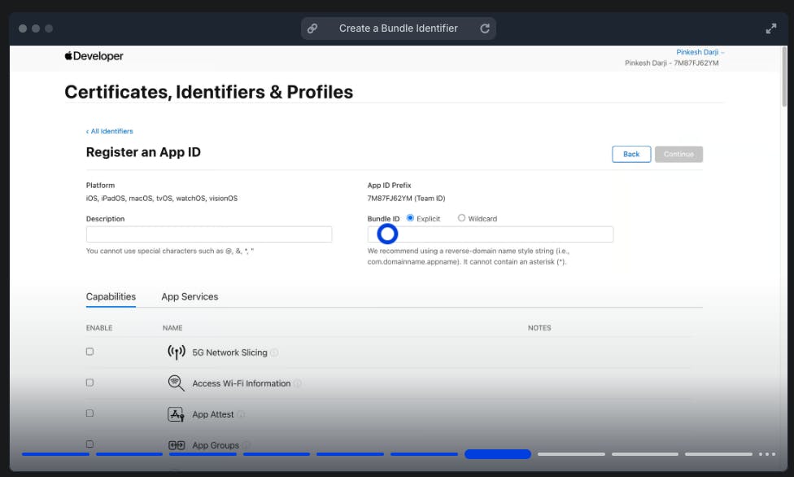794x477 pixels.
Task: Click the fullscreen expand icon at top right
Action: click(x=770, y=28)
